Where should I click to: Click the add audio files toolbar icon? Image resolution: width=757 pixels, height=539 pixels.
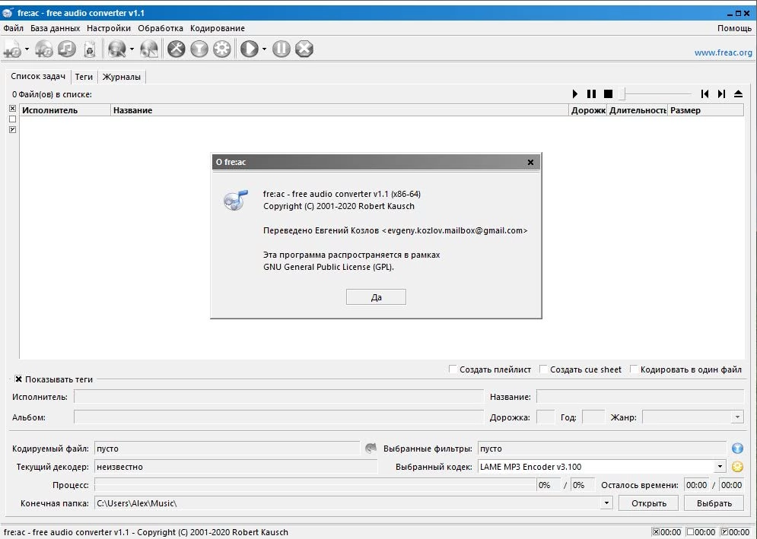click(13, 49)
